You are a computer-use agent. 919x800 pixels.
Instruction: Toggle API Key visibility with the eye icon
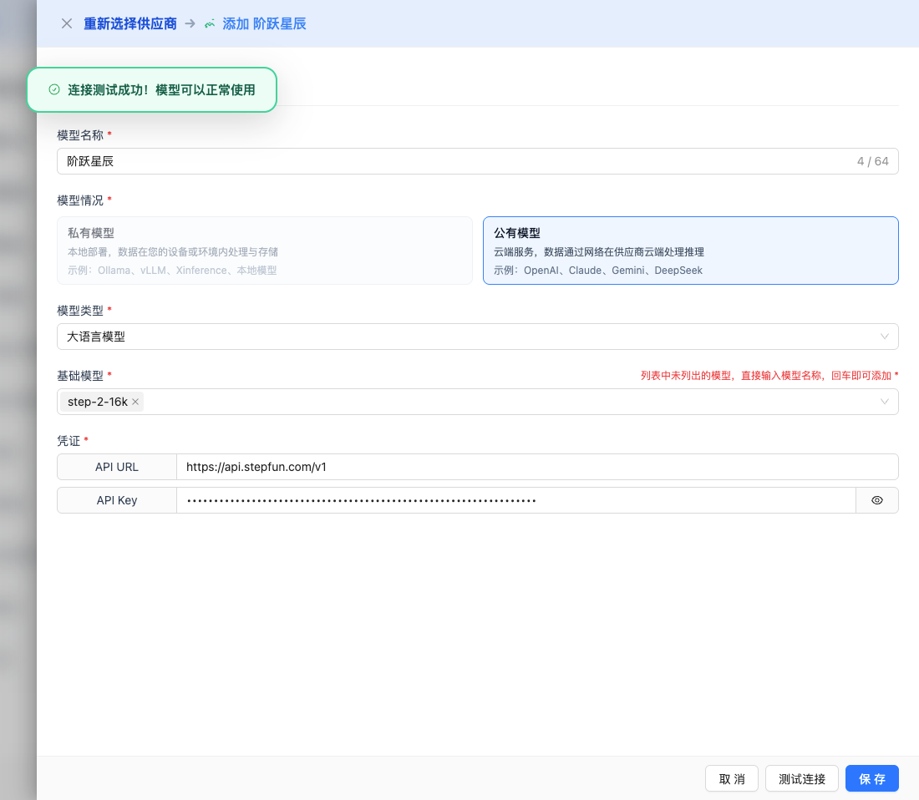(876, 500)
